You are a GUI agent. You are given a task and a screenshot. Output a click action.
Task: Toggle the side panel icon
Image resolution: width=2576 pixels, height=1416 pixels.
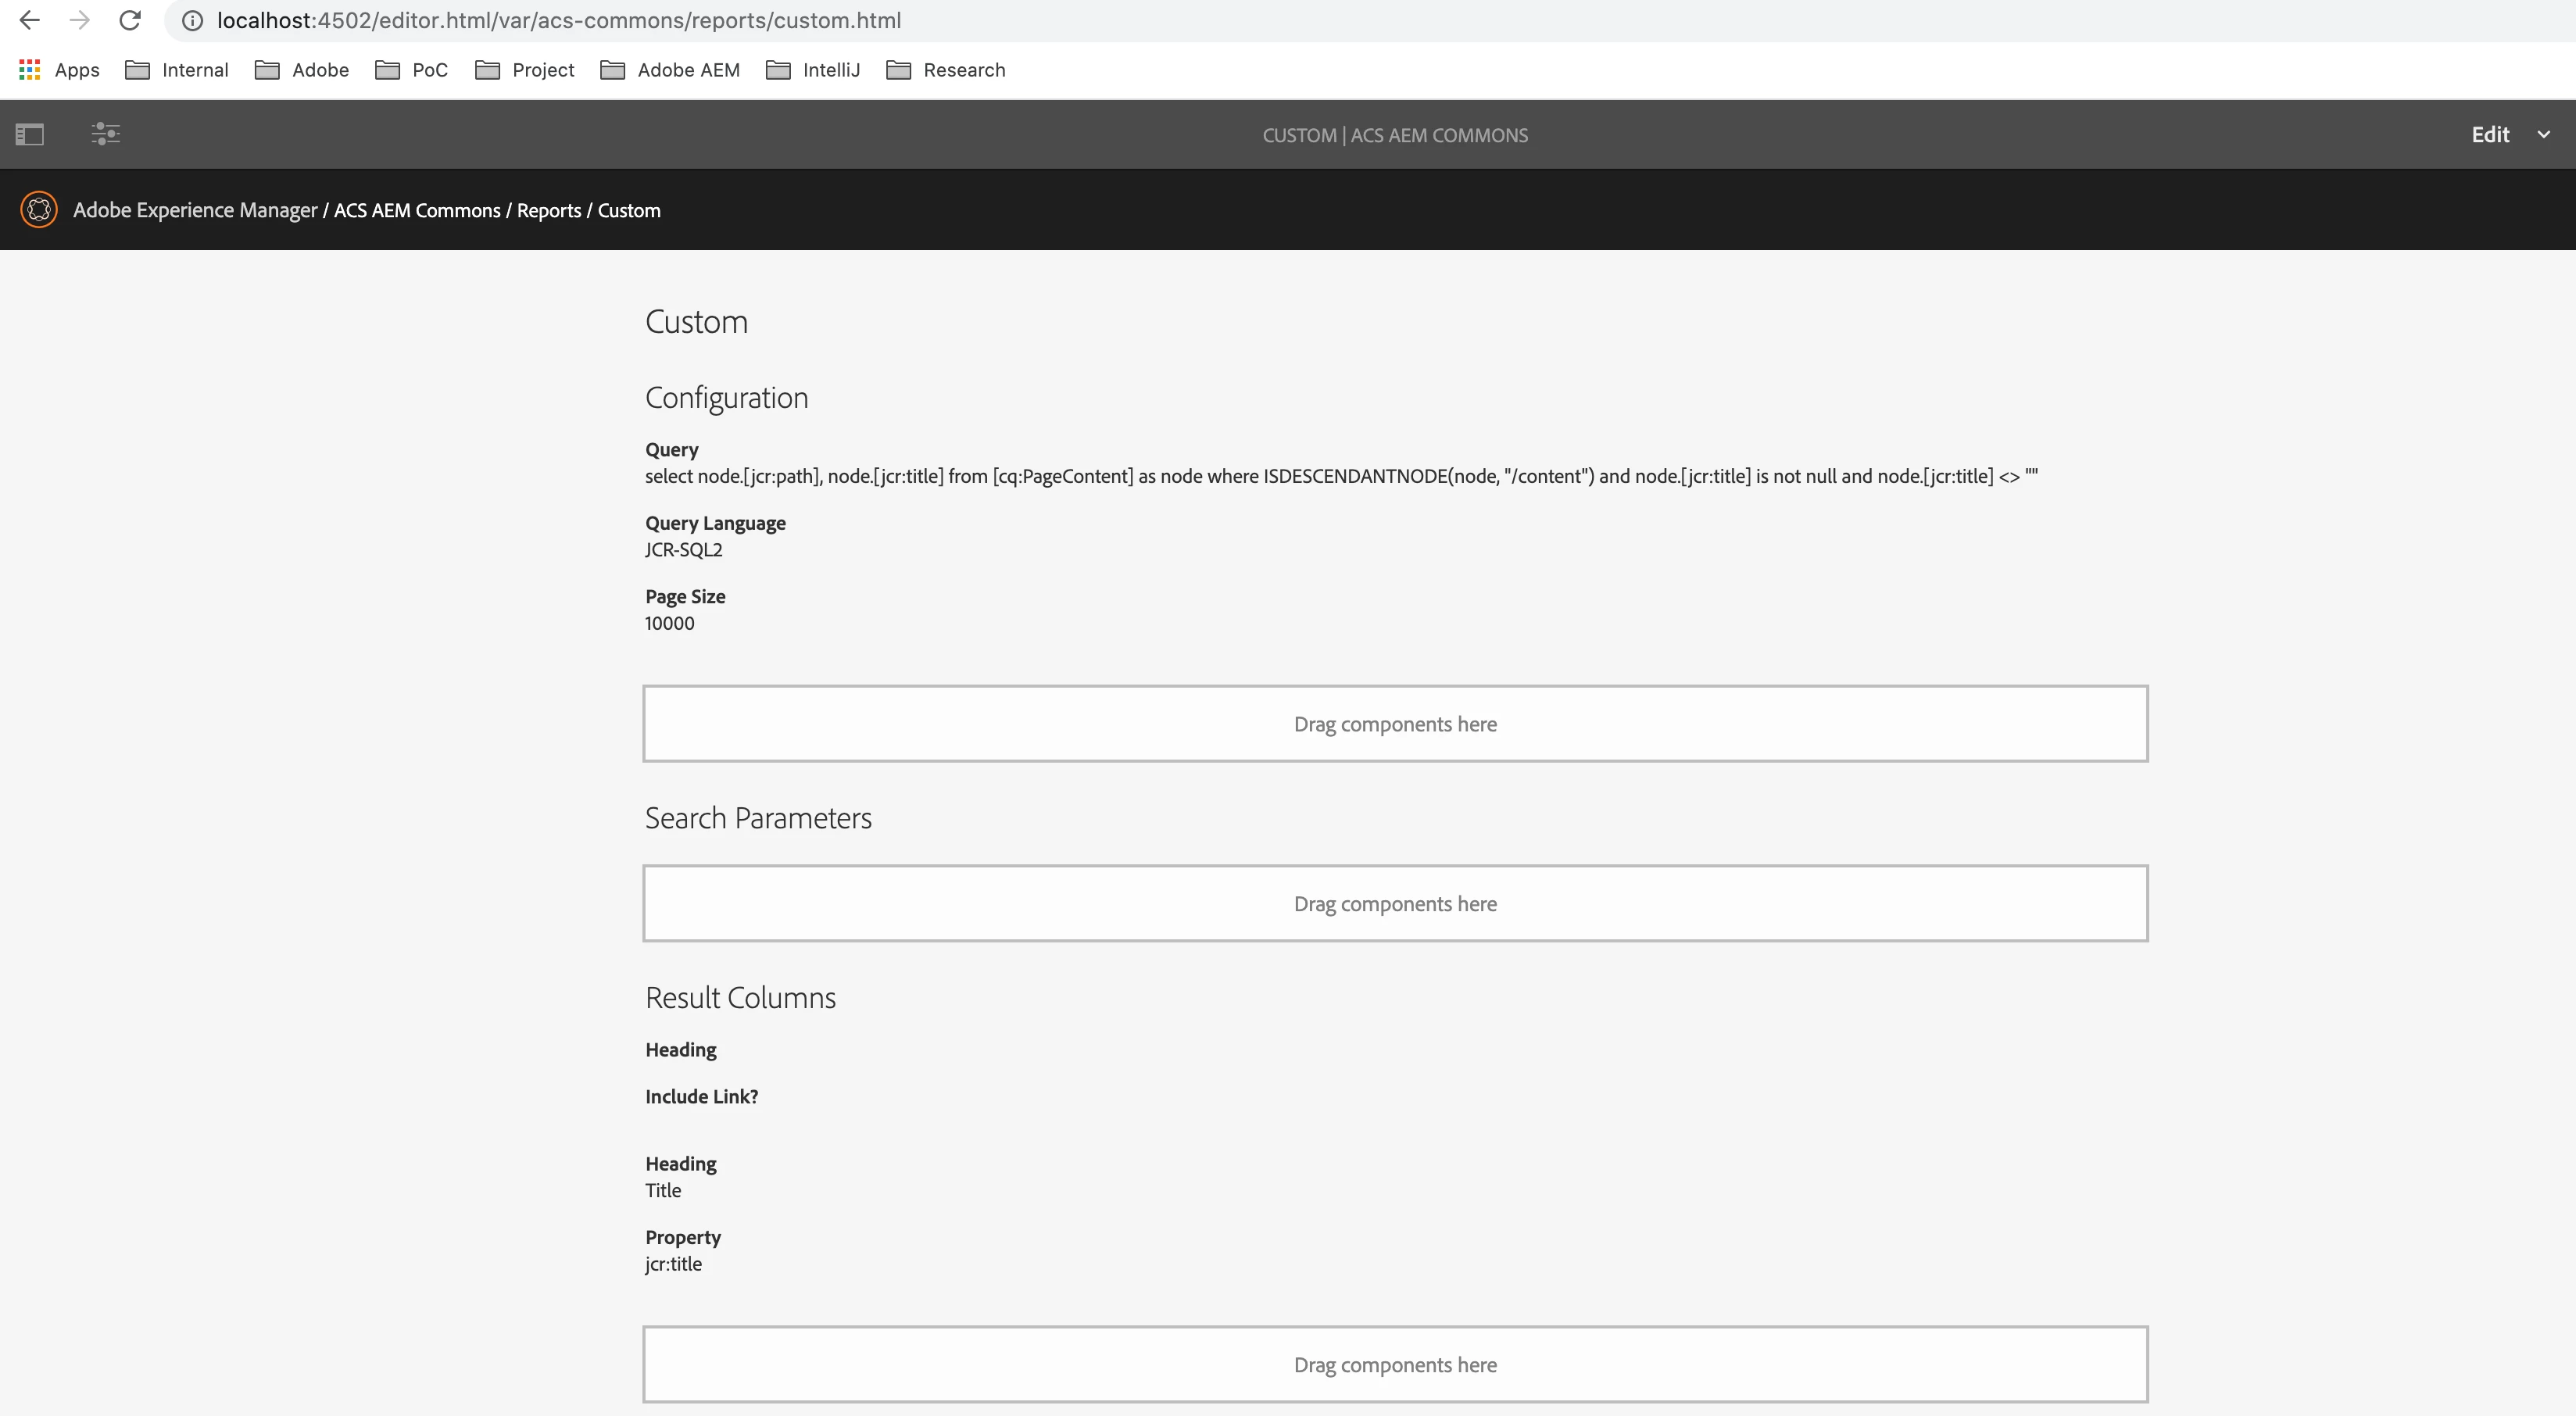click(30, 134)
